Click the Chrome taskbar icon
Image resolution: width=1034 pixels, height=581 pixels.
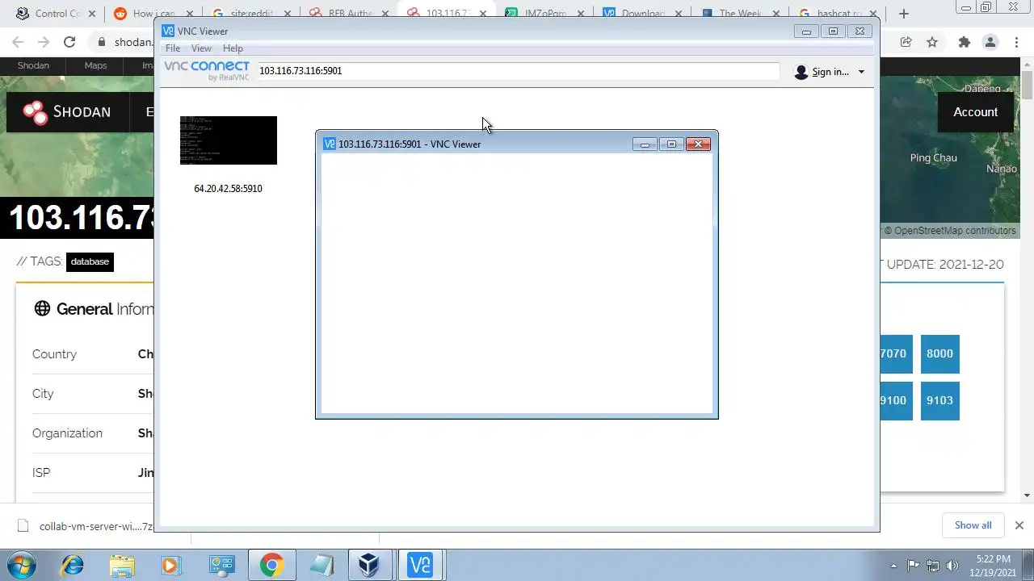(x=271, y=565)
